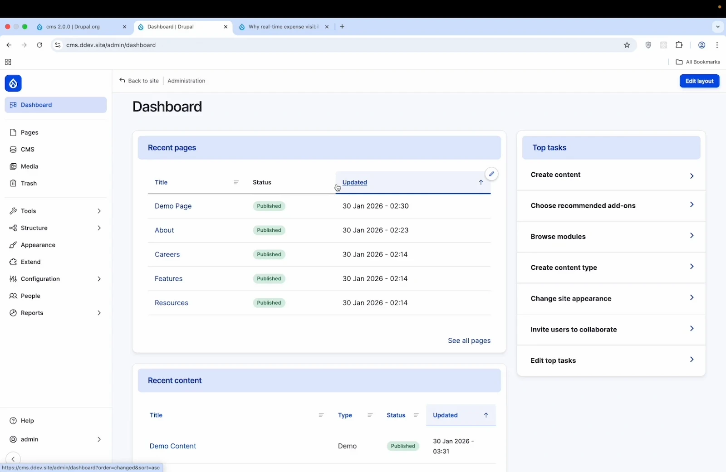Open the Administration breadcrumb link
This screenshot has height=472, width=726.
click(186, 81)
